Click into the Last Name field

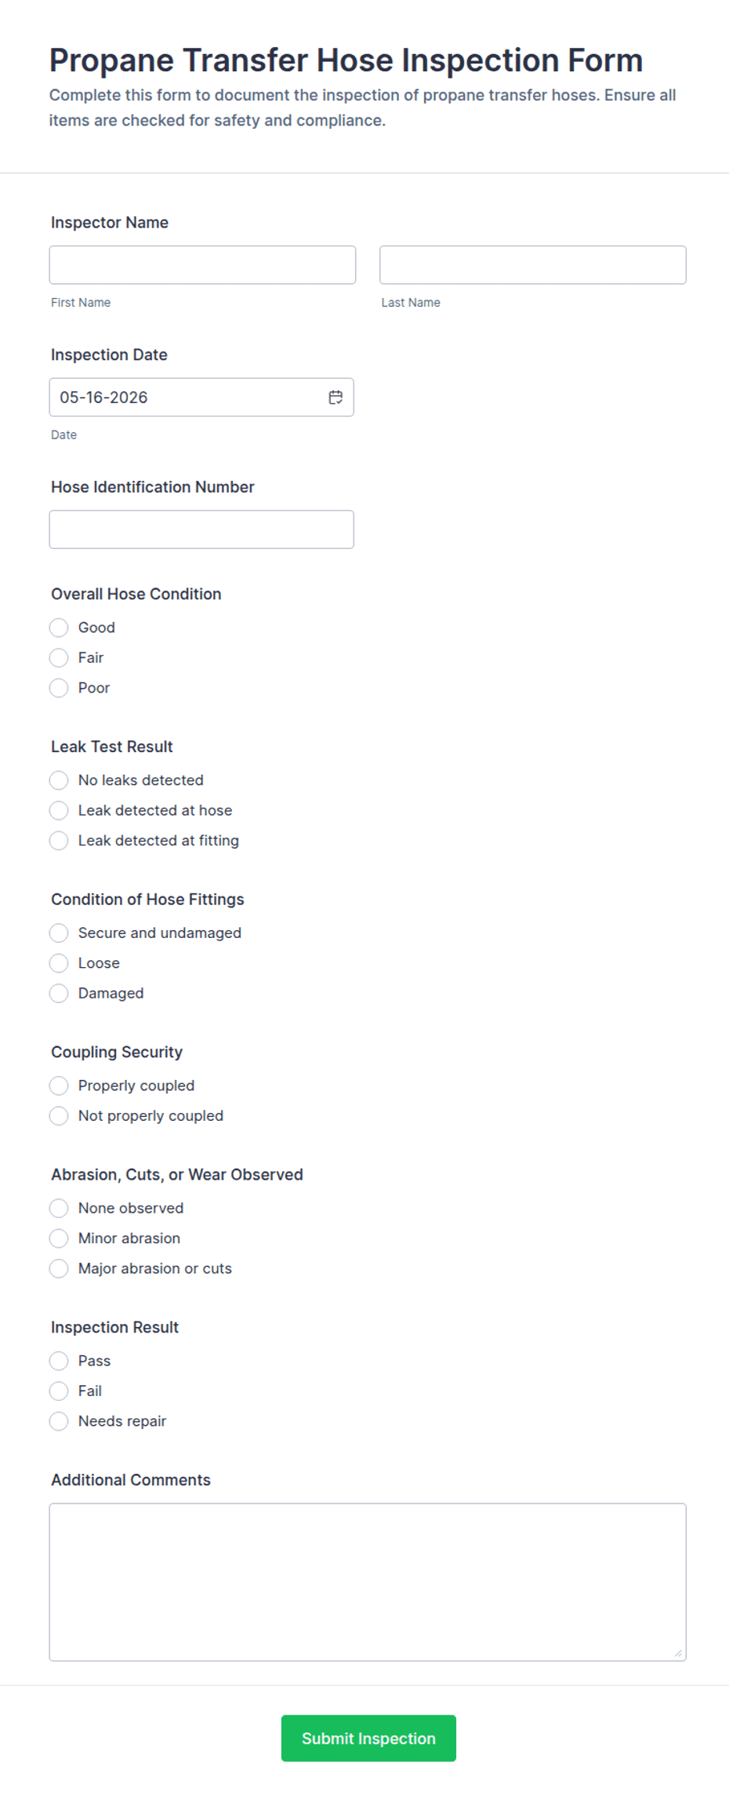tap(533, 265)
